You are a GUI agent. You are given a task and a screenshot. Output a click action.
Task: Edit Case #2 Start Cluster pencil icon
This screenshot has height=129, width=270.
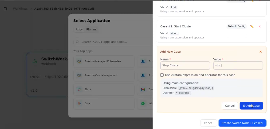tap(252, 26)
